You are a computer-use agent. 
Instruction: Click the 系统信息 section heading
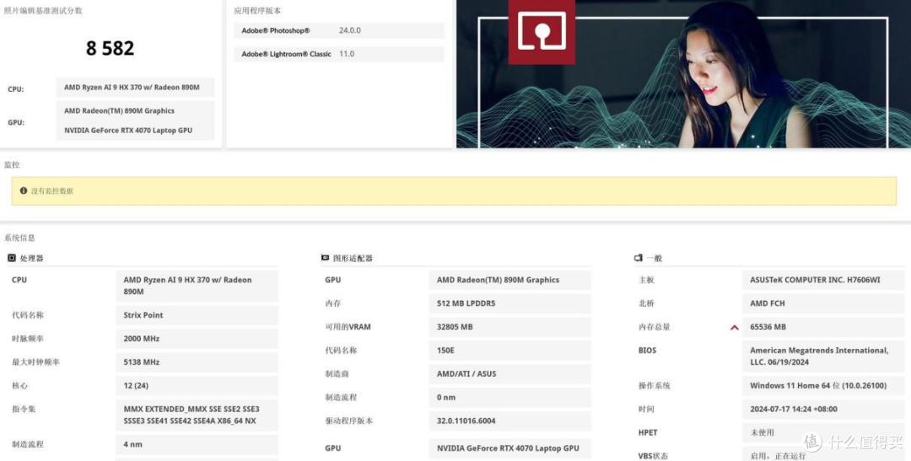(19, 238)
